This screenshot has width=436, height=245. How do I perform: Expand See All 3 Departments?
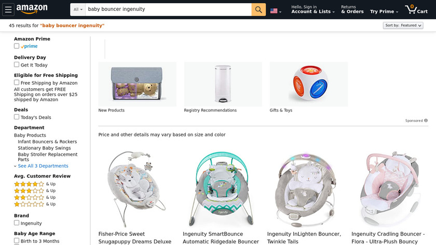click(43, 166)
